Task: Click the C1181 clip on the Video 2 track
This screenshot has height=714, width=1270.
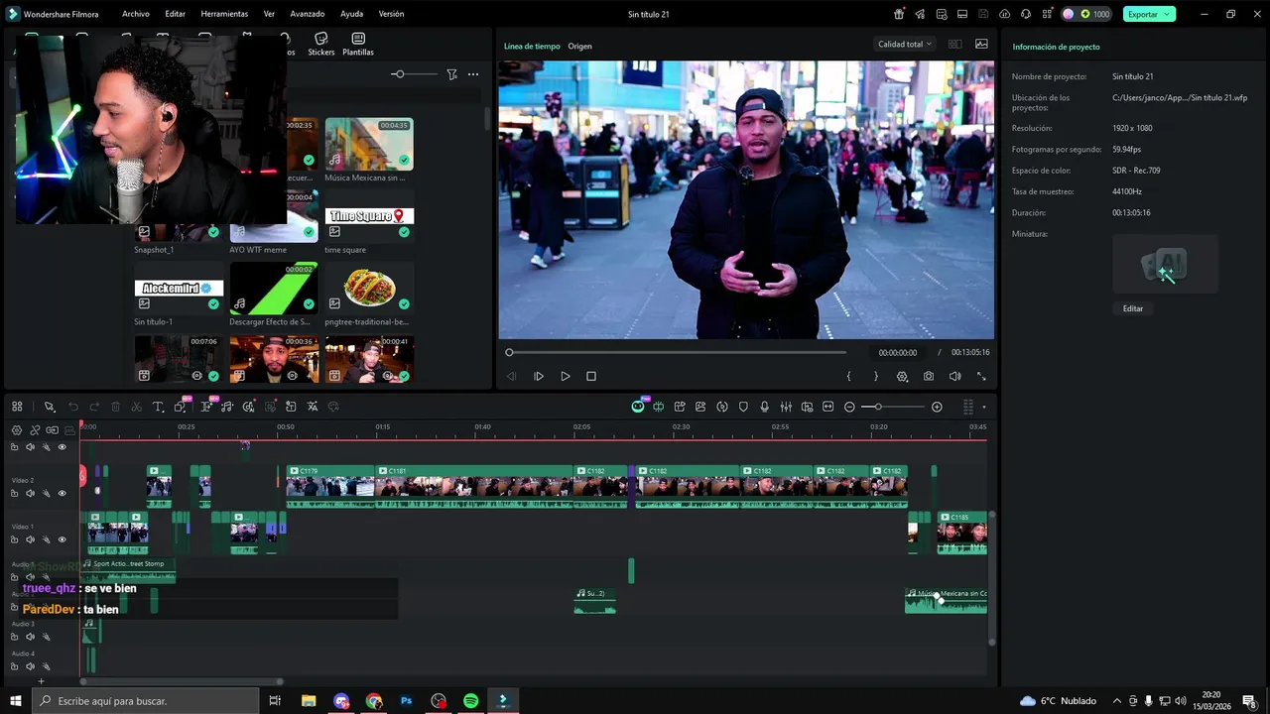Action: [475, 486]
